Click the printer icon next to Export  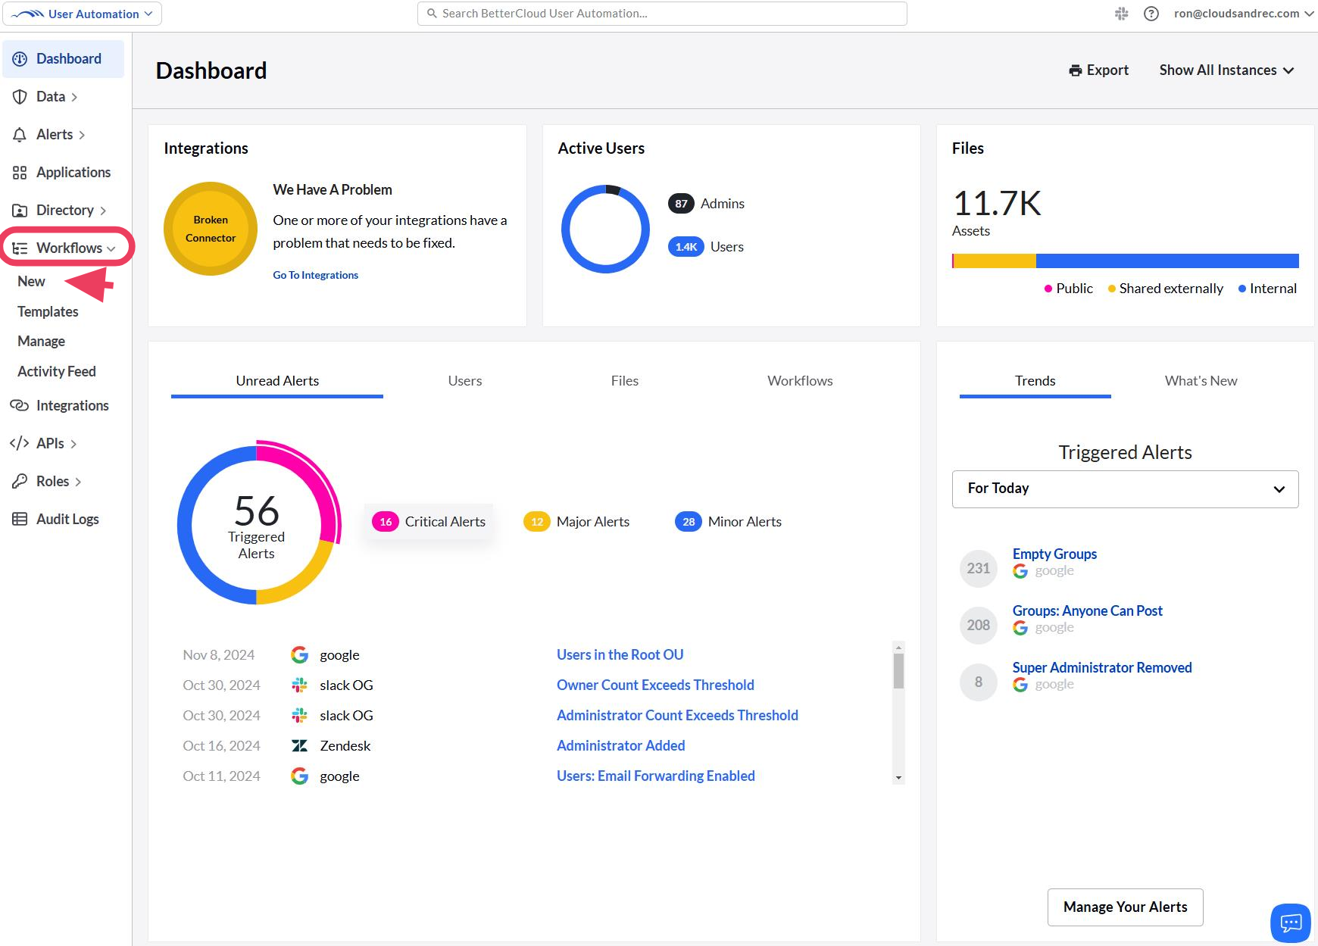click(1076, 70)
